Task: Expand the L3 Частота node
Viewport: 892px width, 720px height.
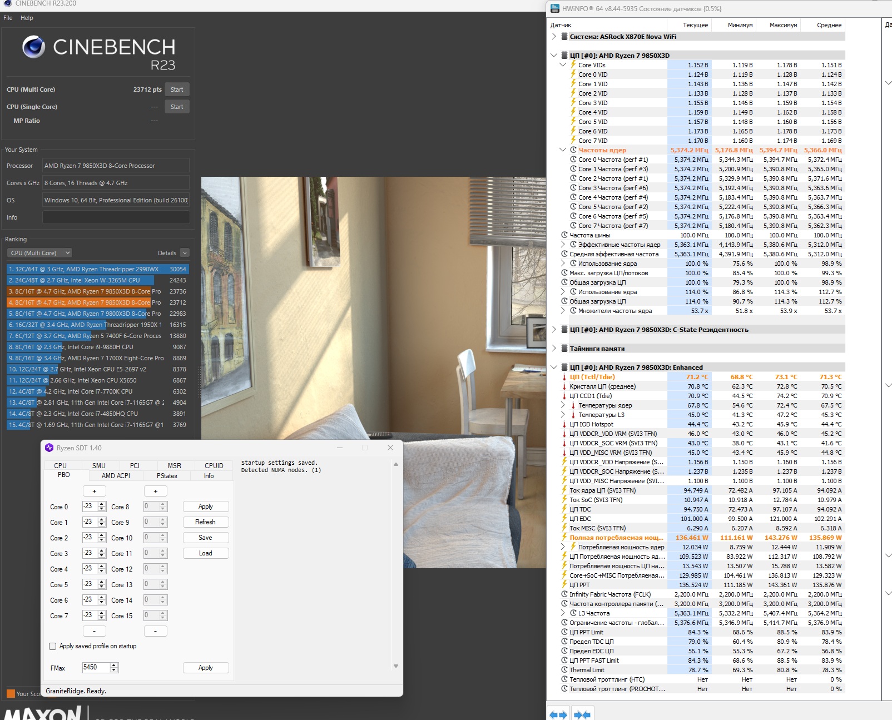Action: tap(563, 613)
